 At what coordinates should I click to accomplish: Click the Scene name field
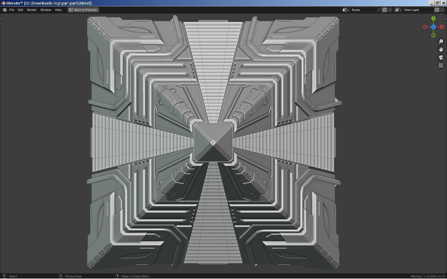[x=363, y=10]
